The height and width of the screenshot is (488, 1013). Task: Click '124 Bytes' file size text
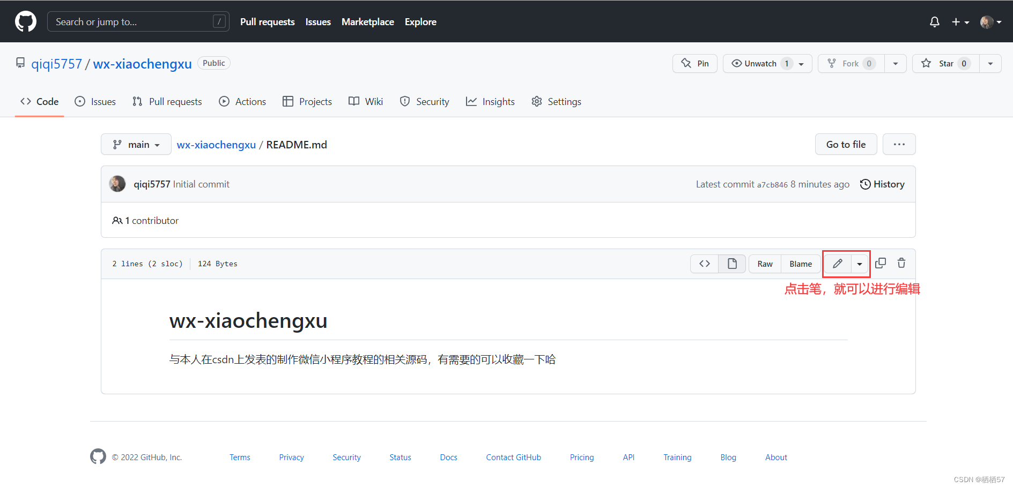point(217,264)
